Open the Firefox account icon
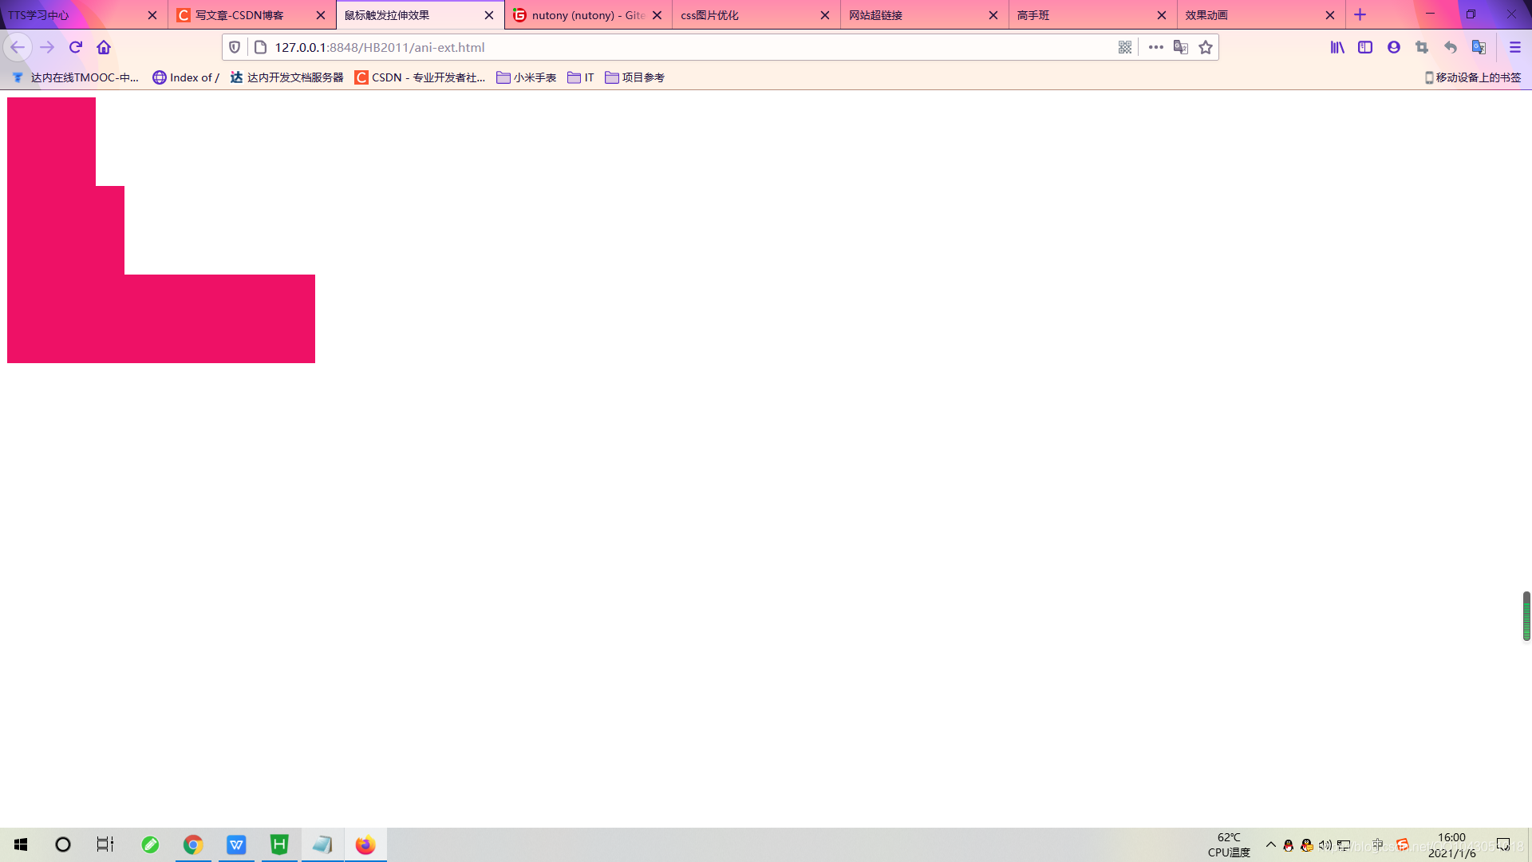The height and width of the screenshot is (862, 1532). click(1394, 47)
